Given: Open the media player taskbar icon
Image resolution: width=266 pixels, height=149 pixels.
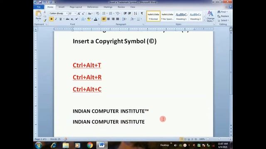Looking at the screenshot, I should pos(78,145).
